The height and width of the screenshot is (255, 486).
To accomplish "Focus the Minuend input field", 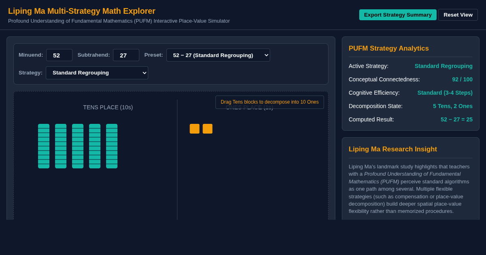I will [x=59, y=55].
